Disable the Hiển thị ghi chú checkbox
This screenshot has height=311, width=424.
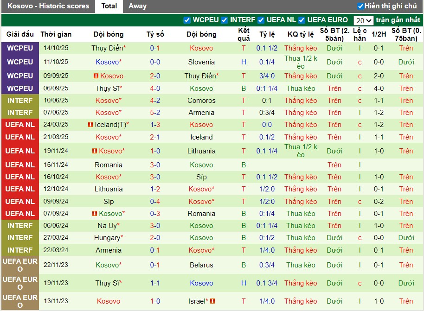(x=360, y=6)
